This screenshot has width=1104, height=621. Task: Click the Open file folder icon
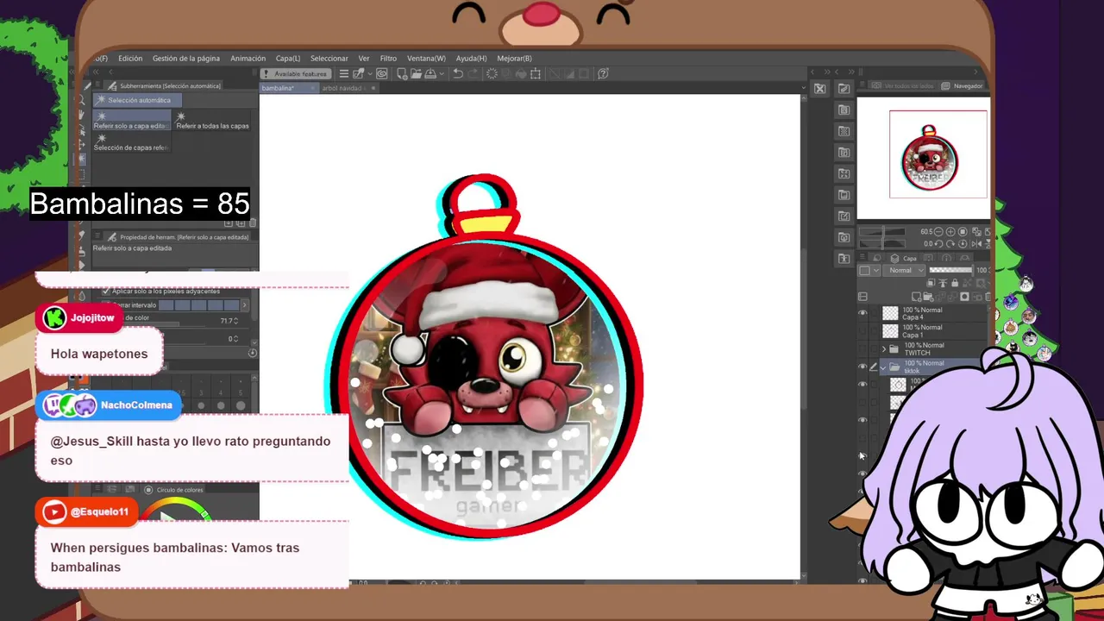(416, 73)
